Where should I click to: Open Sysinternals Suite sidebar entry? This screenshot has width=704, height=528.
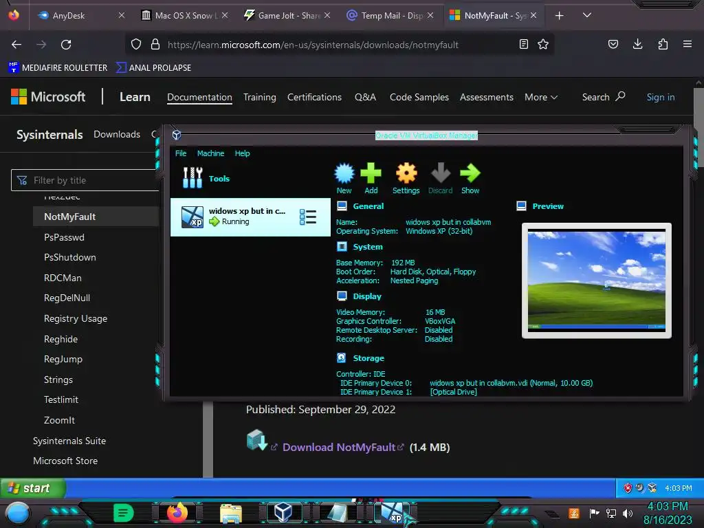pyautogui.click(x=69, y=441)
